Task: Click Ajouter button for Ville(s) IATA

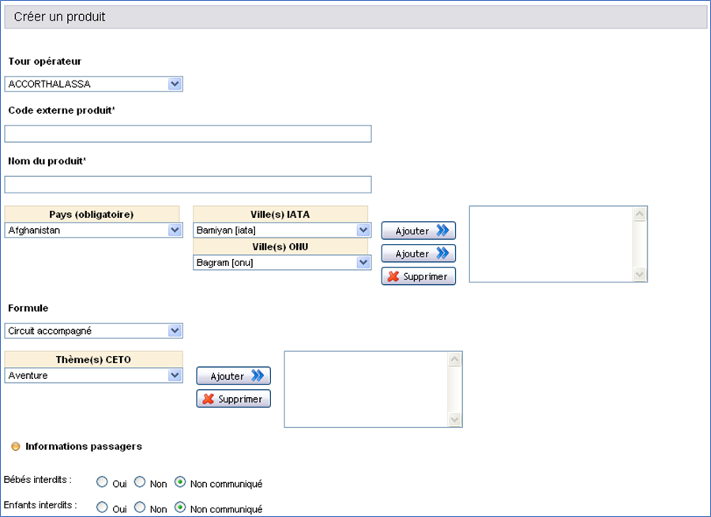Action: pos(418,230)
